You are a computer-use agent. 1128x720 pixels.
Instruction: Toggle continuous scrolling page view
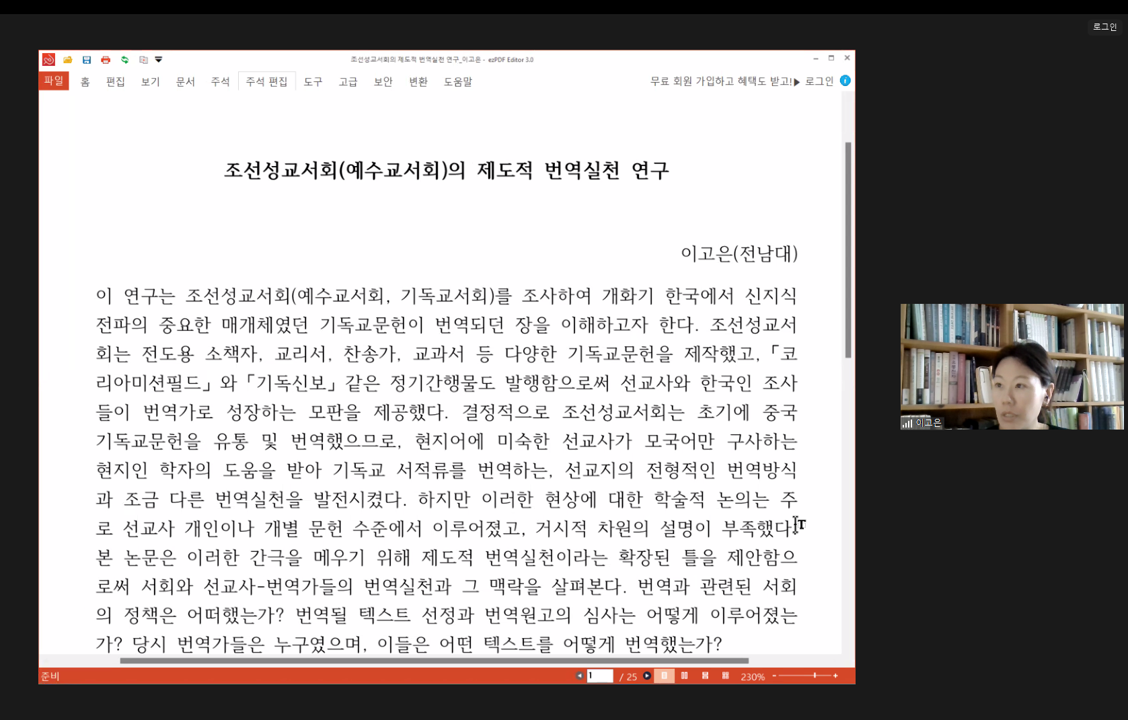(x=705, y=676)
